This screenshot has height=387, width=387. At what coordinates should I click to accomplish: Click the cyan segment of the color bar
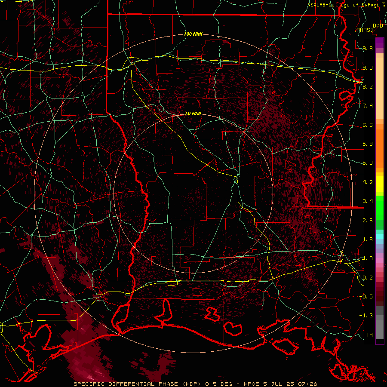[x=380, y=236]
